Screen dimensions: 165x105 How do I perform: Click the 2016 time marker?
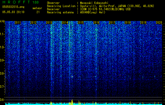[x=96, y=22]
